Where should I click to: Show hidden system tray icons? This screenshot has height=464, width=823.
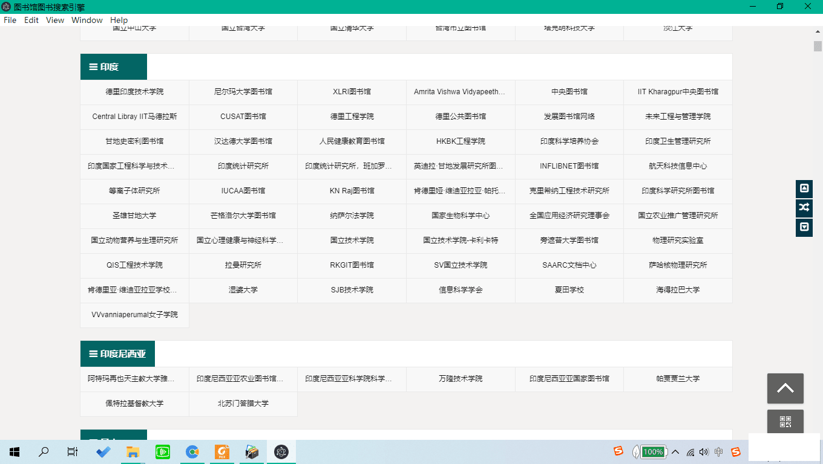(675, 452)
